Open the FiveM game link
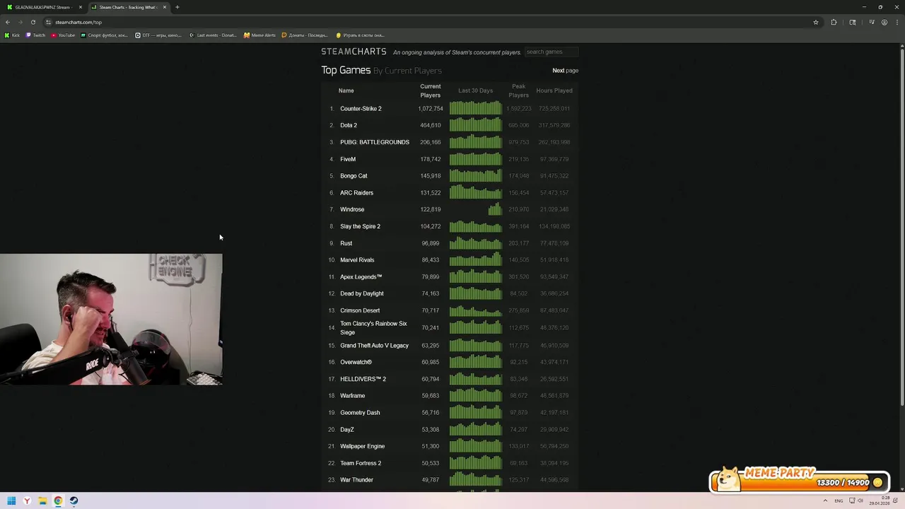The height and width of the screenshot is (509, 905). click(x=348, y=159)
